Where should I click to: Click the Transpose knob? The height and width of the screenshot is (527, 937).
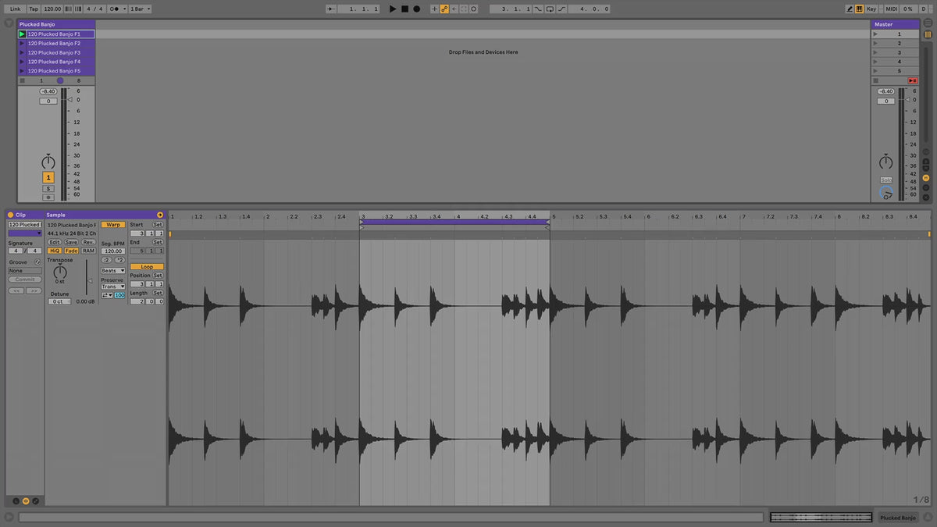click(60, 272)
